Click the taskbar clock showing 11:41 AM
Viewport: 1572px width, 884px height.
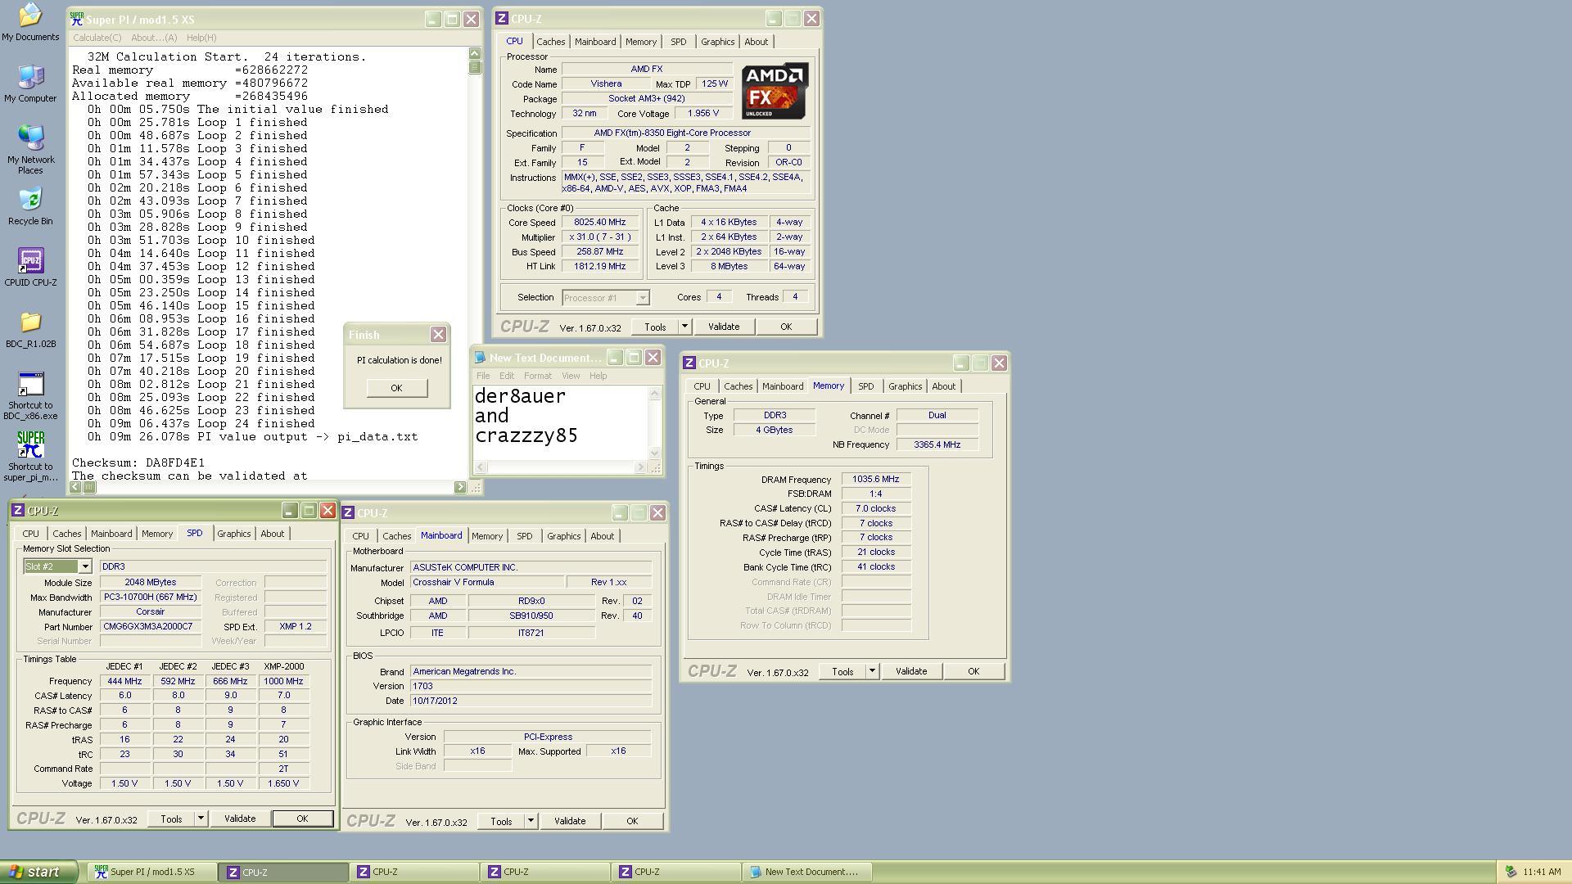tap(1542, 872)
